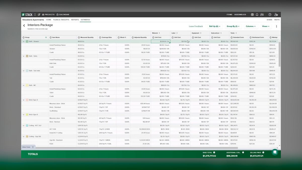Open the chat bubble support widget
Image resolution: width=302 pixels, height=170 pixels.
point(275,152)
